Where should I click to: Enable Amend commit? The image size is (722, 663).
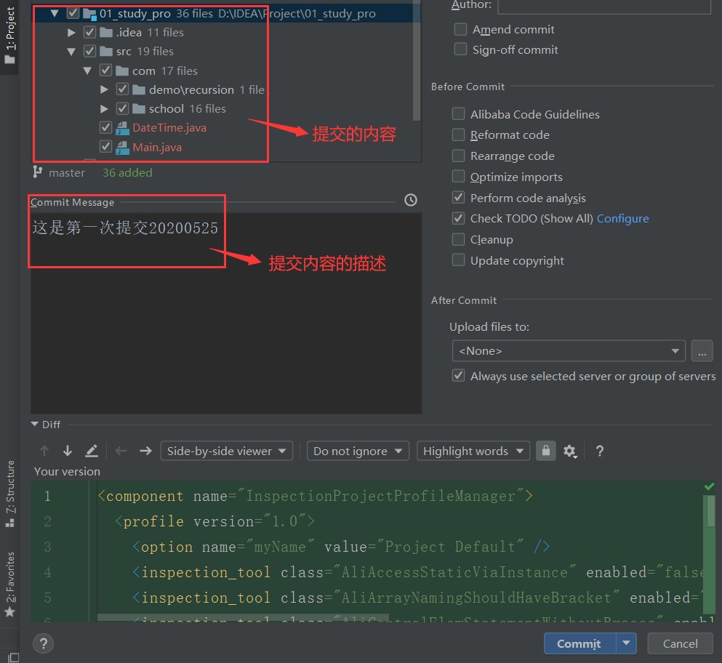tap(460, 30)
